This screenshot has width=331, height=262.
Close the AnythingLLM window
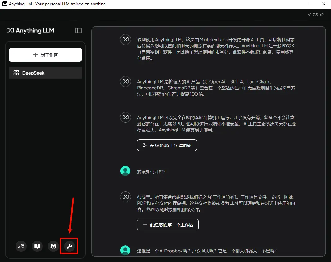click(324, 4)
